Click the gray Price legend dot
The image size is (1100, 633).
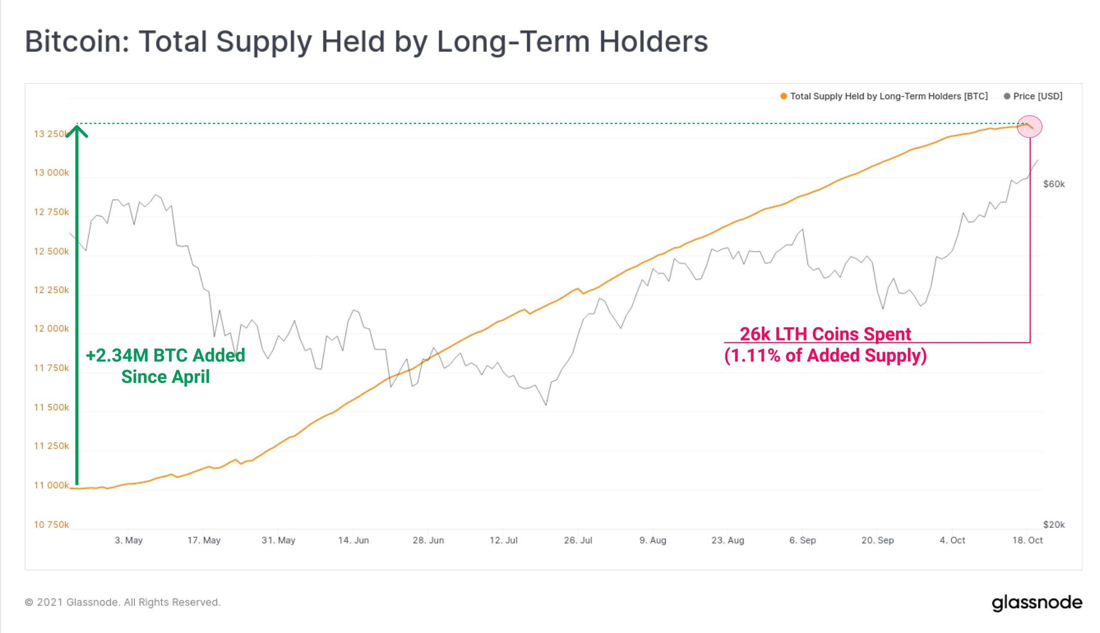click(1007, 97)
